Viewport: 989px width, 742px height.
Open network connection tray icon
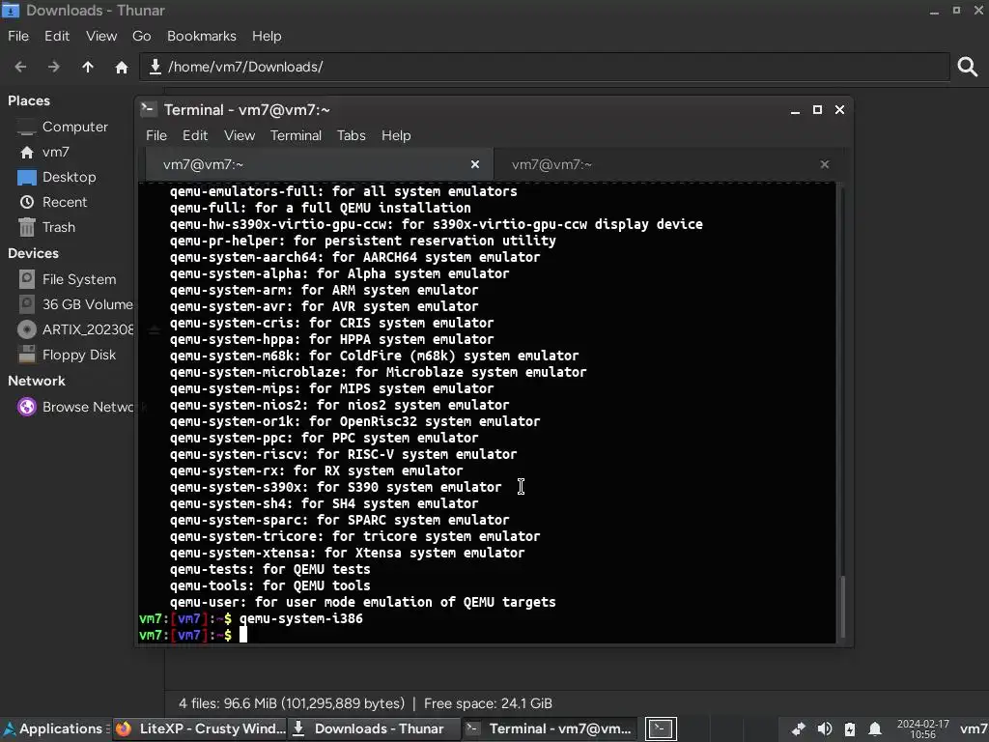point(799,728)
